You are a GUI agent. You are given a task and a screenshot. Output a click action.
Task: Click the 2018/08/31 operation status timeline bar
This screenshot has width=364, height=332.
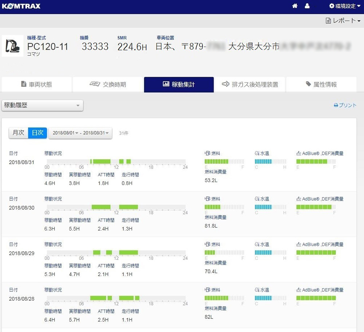click(x=116, y=162)
